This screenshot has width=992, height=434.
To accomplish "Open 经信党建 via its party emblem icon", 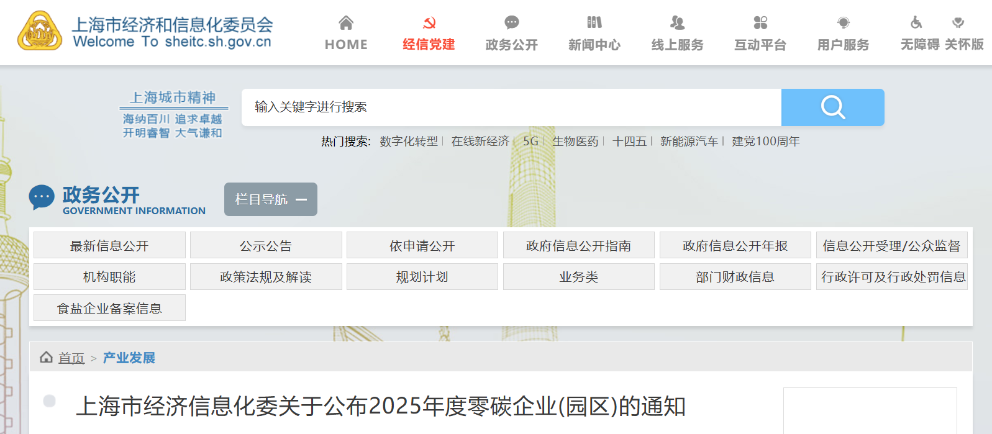I will point(429,23).
